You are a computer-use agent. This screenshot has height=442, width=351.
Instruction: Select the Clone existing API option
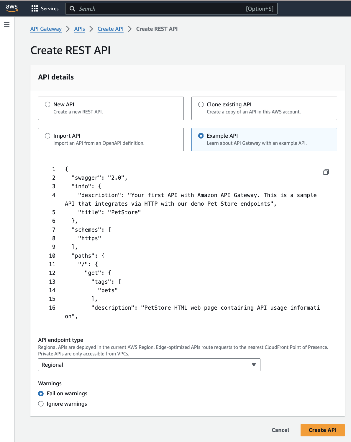click(x=201, y=104)
